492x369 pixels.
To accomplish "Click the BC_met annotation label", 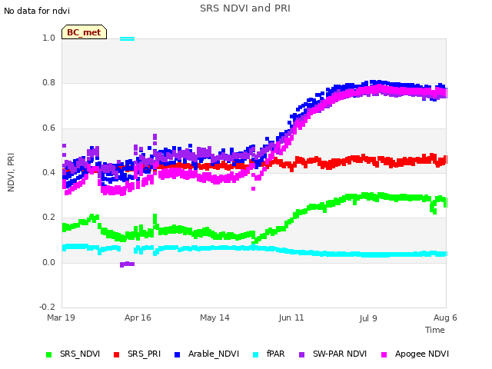I will click(x=84, y=32).
